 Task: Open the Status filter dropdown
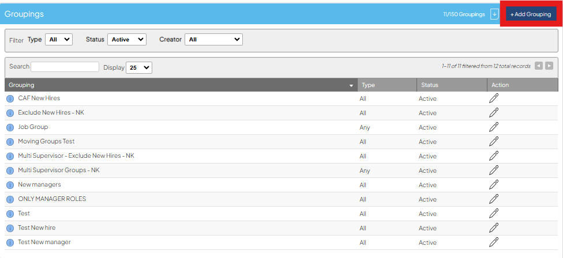127,39
